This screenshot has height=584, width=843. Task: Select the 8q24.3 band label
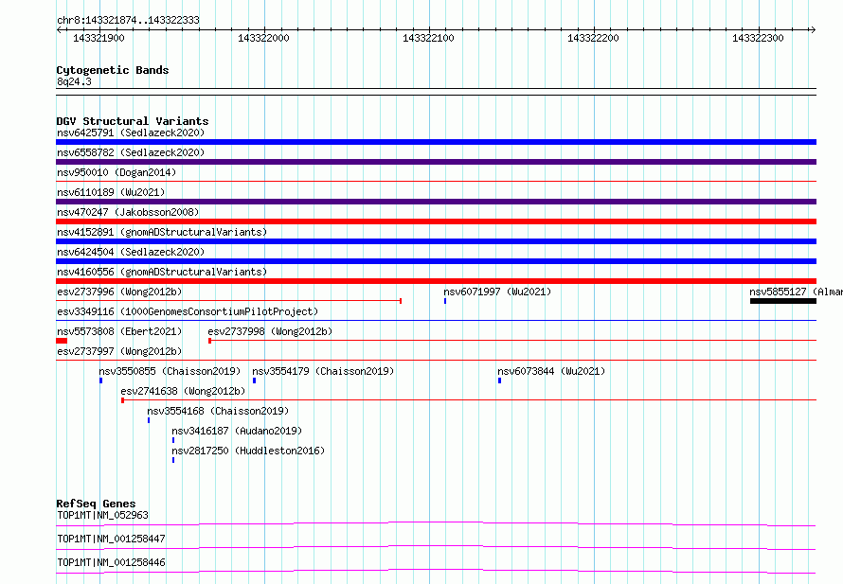coord(74,81)
